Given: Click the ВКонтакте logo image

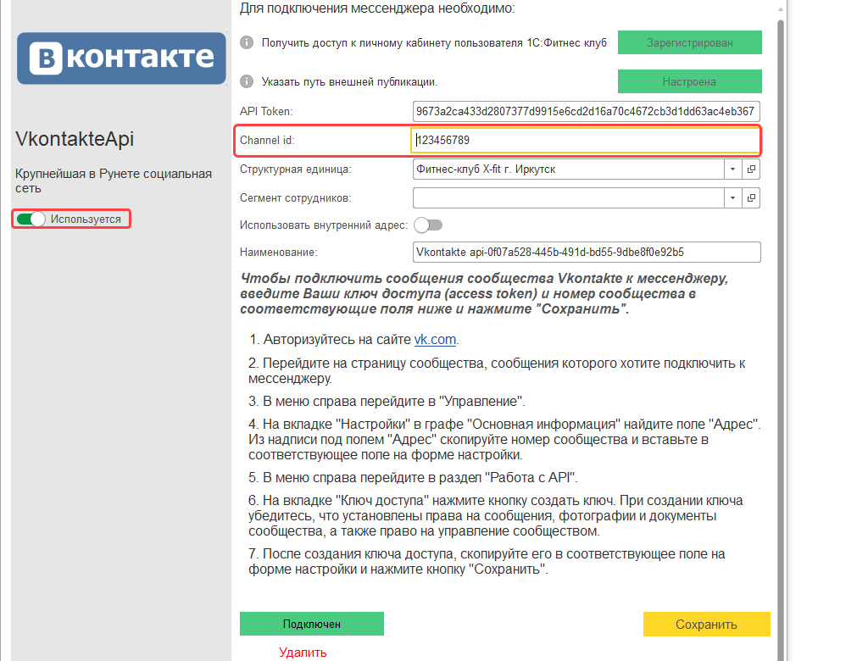Looking at the screenshot, I should [121, 58].
